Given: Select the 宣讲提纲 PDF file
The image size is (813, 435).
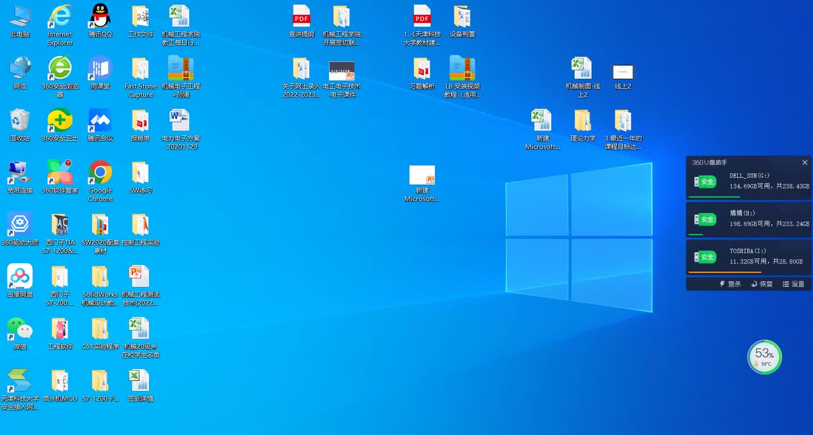Looking at the screenshot, I should coord(301,22).
